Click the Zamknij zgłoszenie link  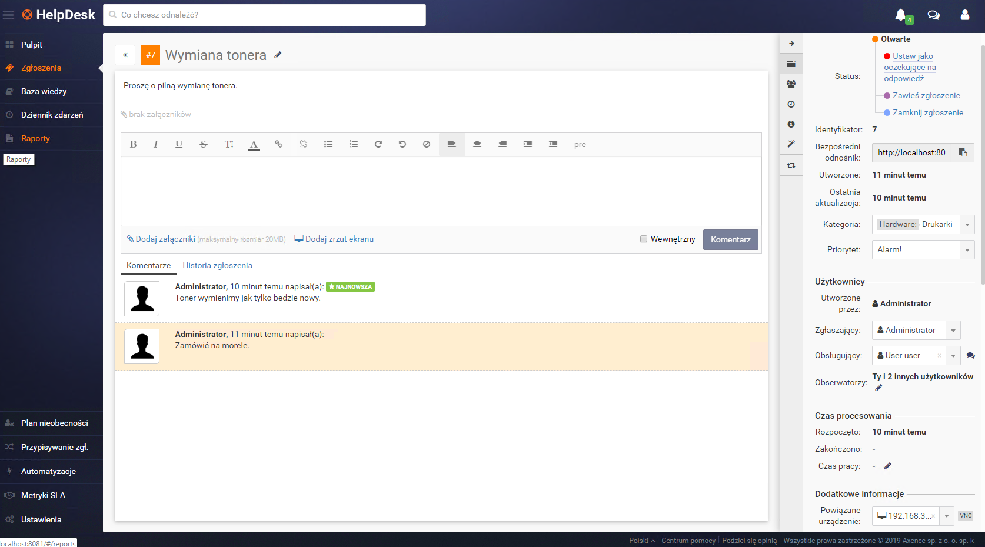927,112
